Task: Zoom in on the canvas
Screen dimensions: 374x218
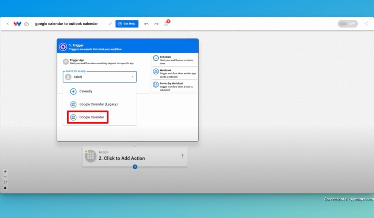Action: (5, 172)
